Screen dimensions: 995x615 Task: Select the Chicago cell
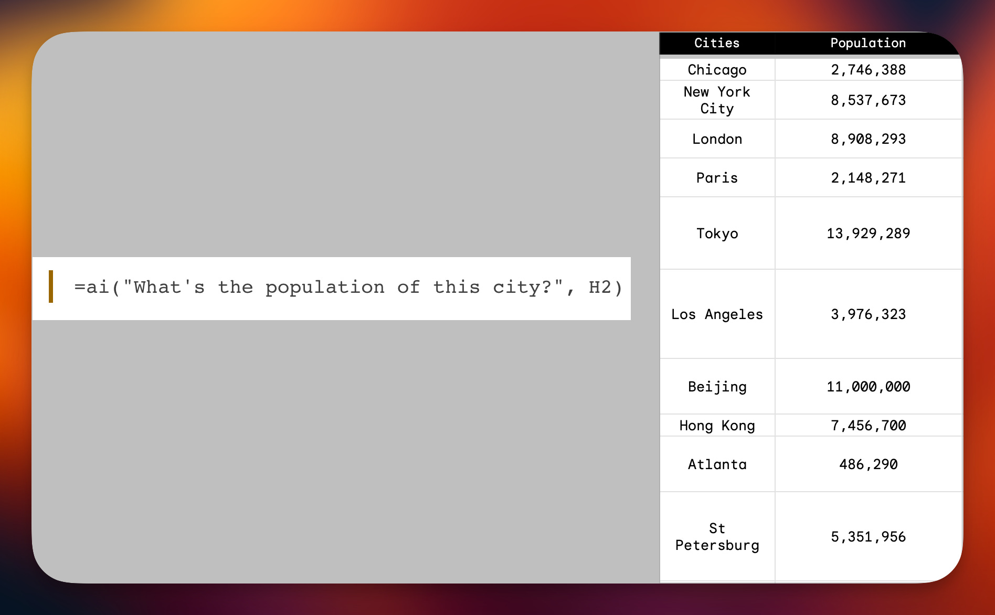(717, 69)
